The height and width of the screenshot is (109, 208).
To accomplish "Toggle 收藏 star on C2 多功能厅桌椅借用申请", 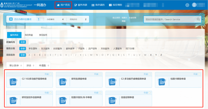I will (x=150, y=74).
